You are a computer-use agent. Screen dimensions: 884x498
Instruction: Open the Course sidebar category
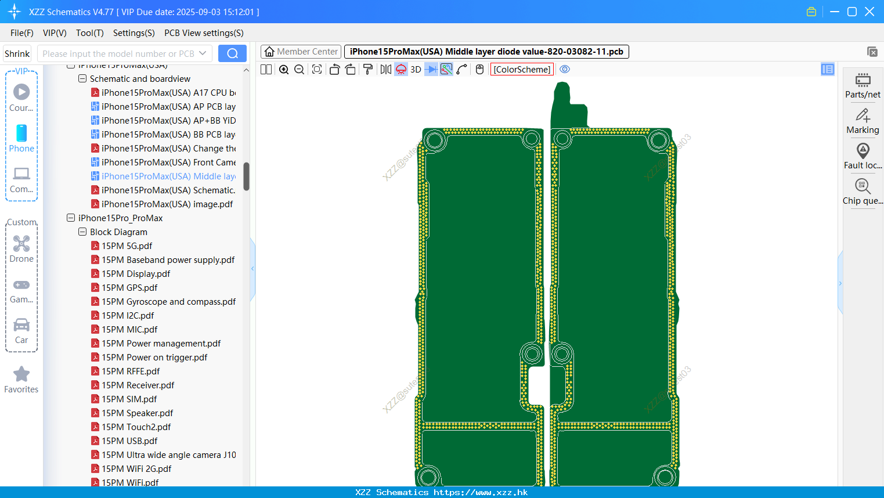[21, 98]
